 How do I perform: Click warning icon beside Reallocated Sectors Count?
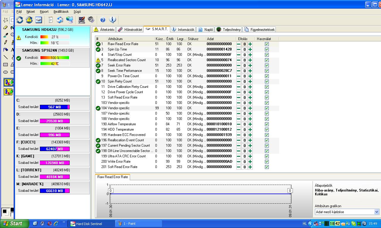point(98,60)
